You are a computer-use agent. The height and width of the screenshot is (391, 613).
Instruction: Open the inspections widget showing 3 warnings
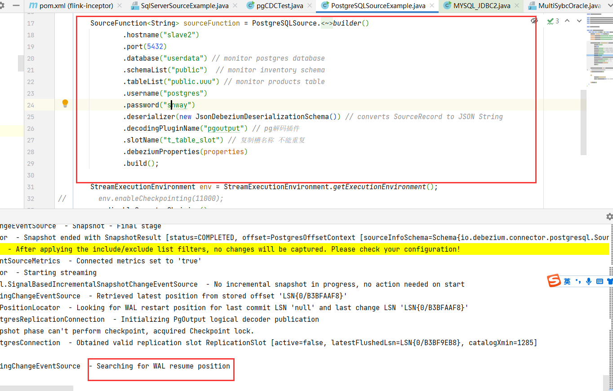553,21
